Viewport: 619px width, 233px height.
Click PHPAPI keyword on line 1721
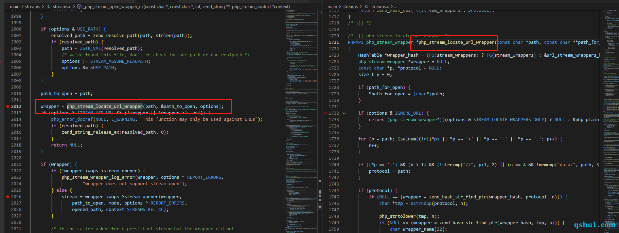click(x=356, y=42)
